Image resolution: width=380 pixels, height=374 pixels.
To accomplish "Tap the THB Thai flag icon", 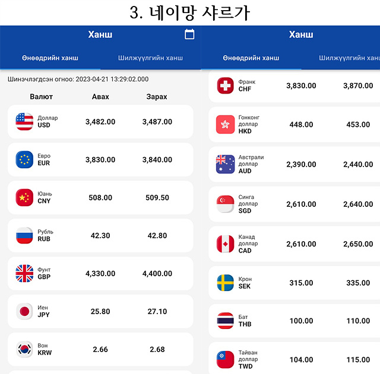I will [226, 321].
